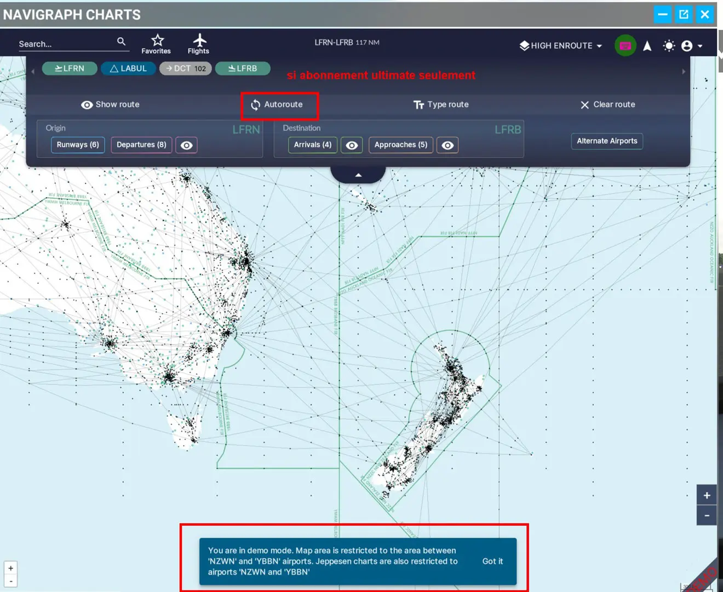Toggle eye visibility next to Arrivals
Image resolution: width=723 pixels, height=592 pixels.
point(352,145)
